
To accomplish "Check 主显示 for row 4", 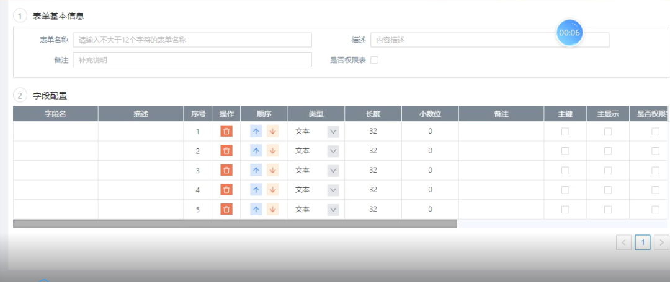I will [x=607, y=190].
